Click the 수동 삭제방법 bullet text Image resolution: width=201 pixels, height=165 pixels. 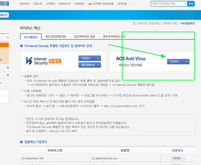(33, 91)
